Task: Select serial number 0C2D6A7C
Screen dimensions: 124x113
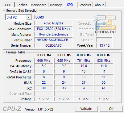Action: [53, 45]
